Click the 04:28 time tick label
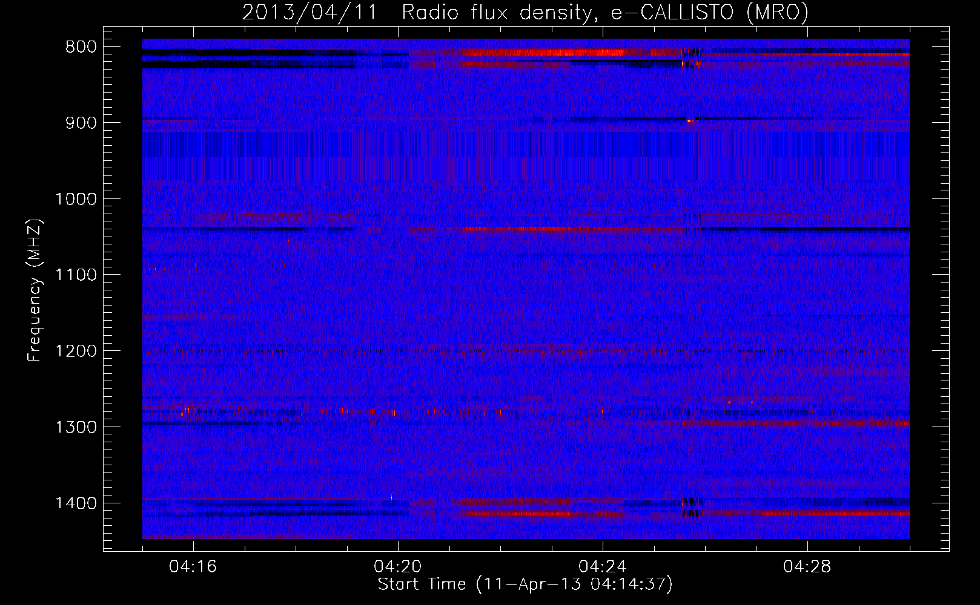 (x=807, y=567)
